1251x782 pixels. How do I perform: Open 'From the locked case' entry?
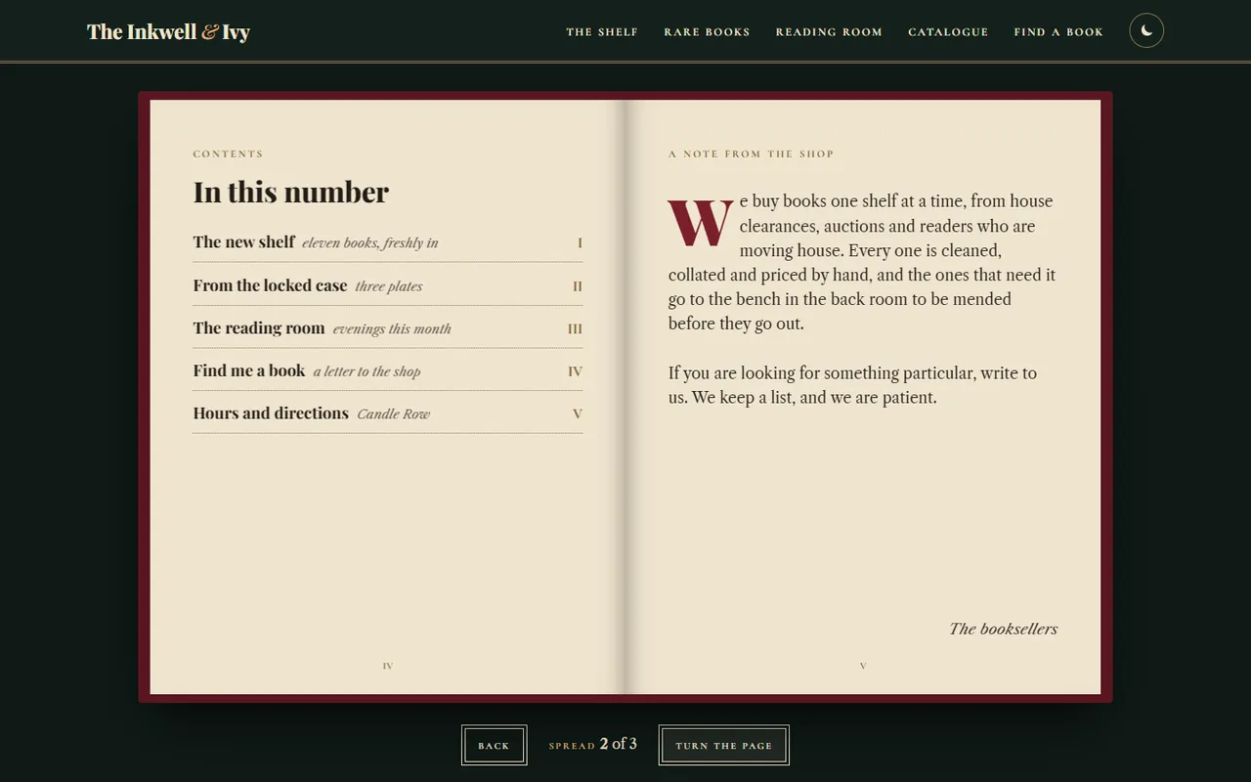pos(388,285)
